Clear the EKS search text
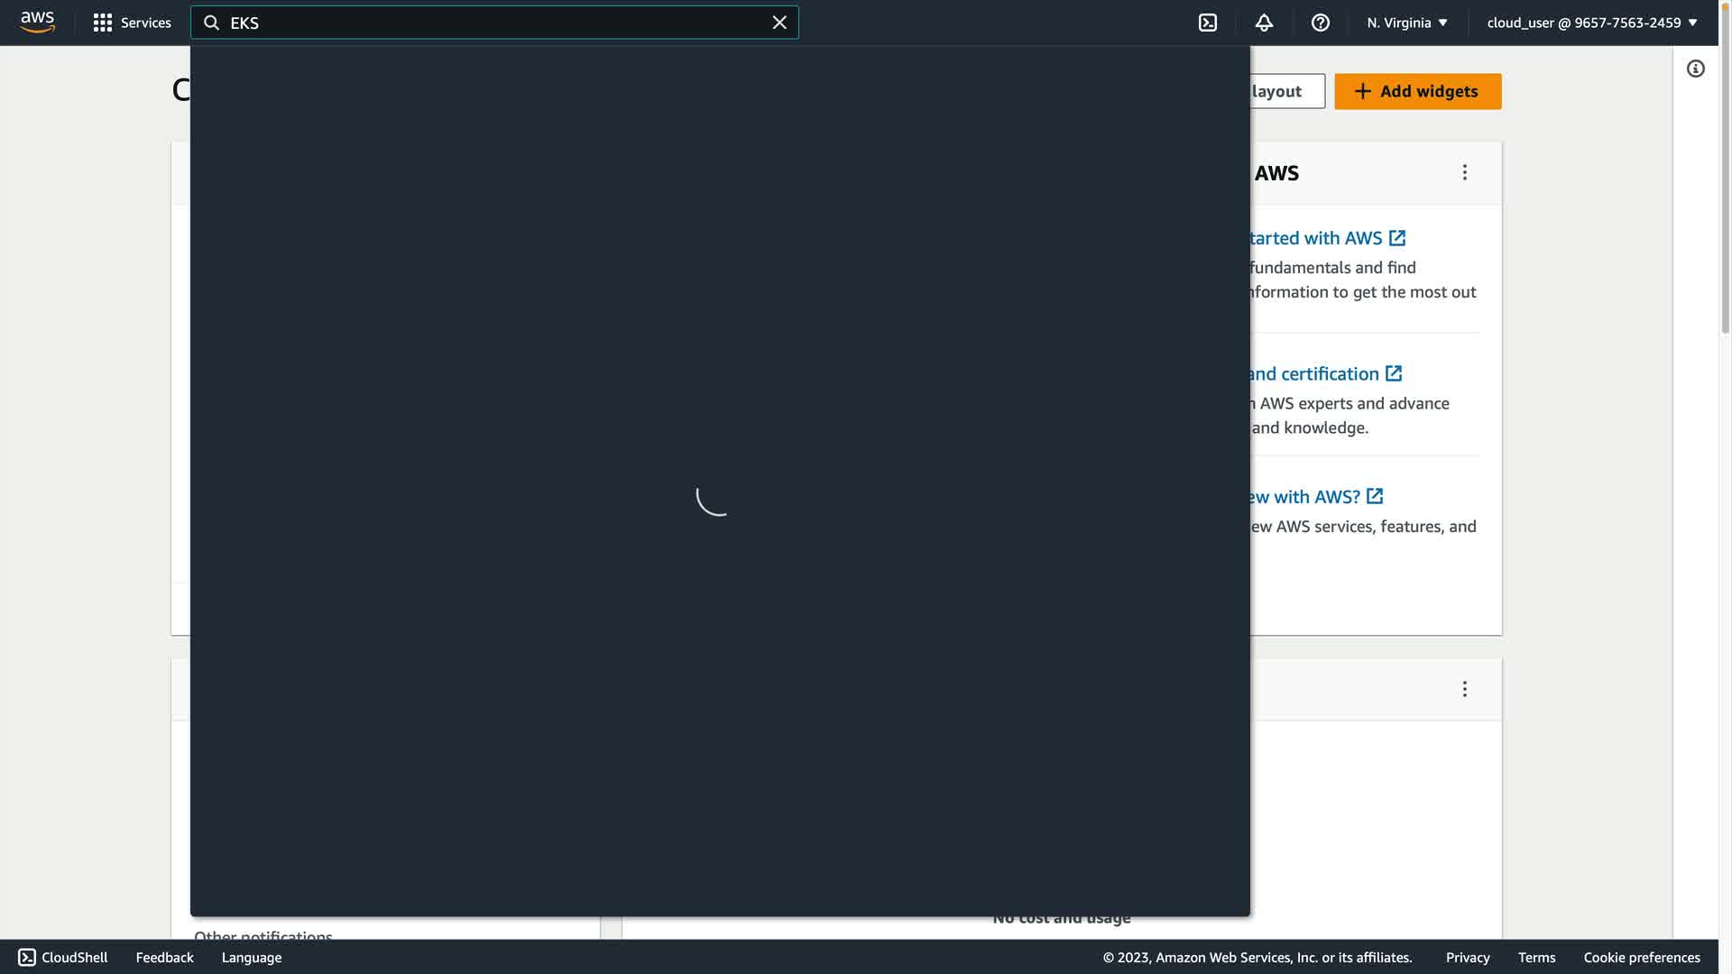The width and height of the screenshot is (1732, 974). (x=779, y=23)
